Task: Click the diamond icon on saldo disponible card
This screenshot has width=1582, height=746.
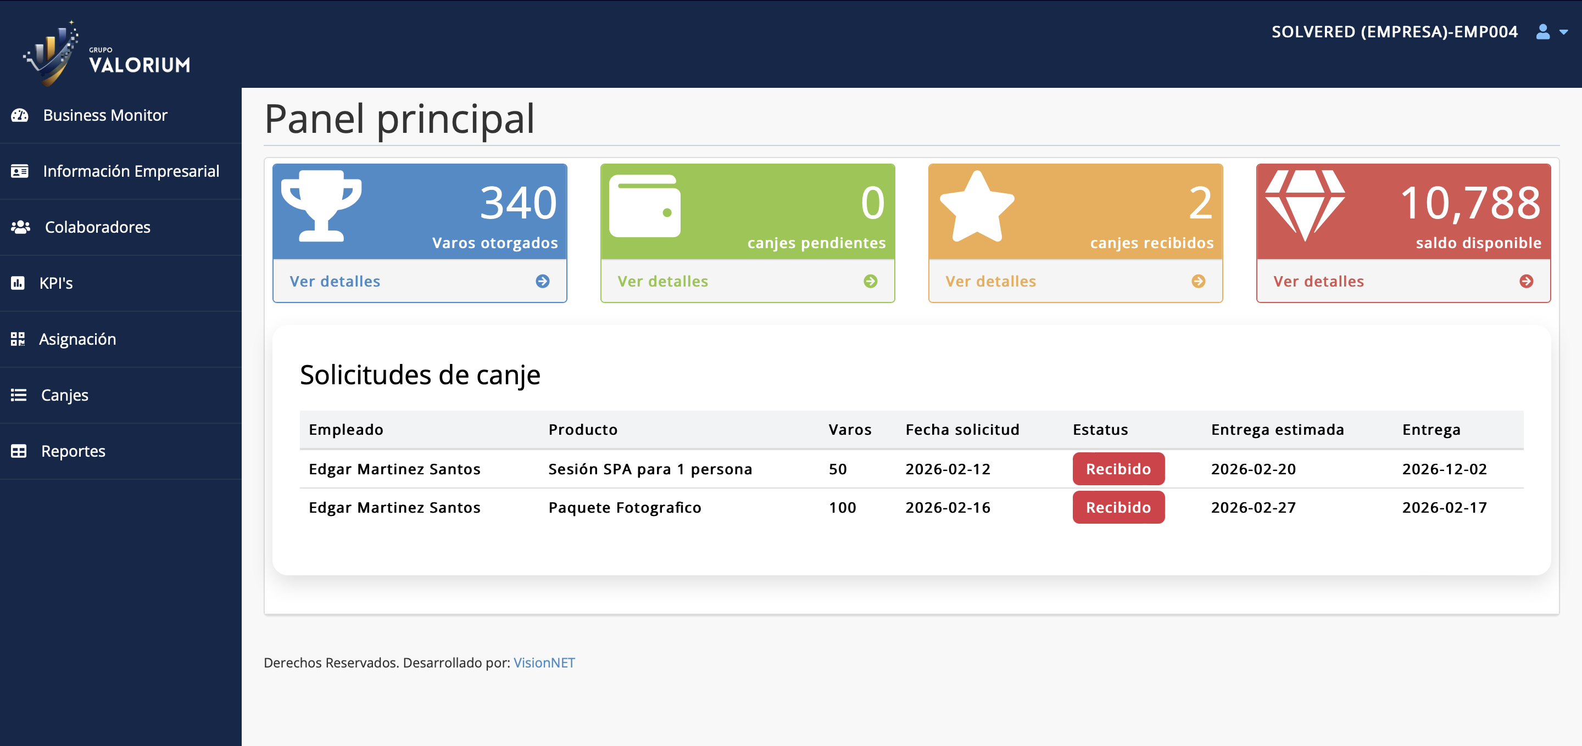Action: pyautogui.click(x=1305, y=206)
